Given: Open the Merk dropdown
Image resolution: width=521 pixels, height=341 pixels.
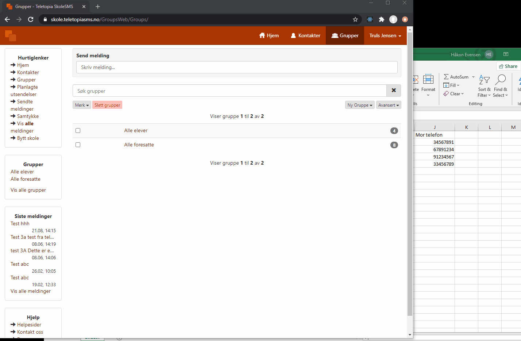Looking at the screenshot, I should [x=82, y=105].
